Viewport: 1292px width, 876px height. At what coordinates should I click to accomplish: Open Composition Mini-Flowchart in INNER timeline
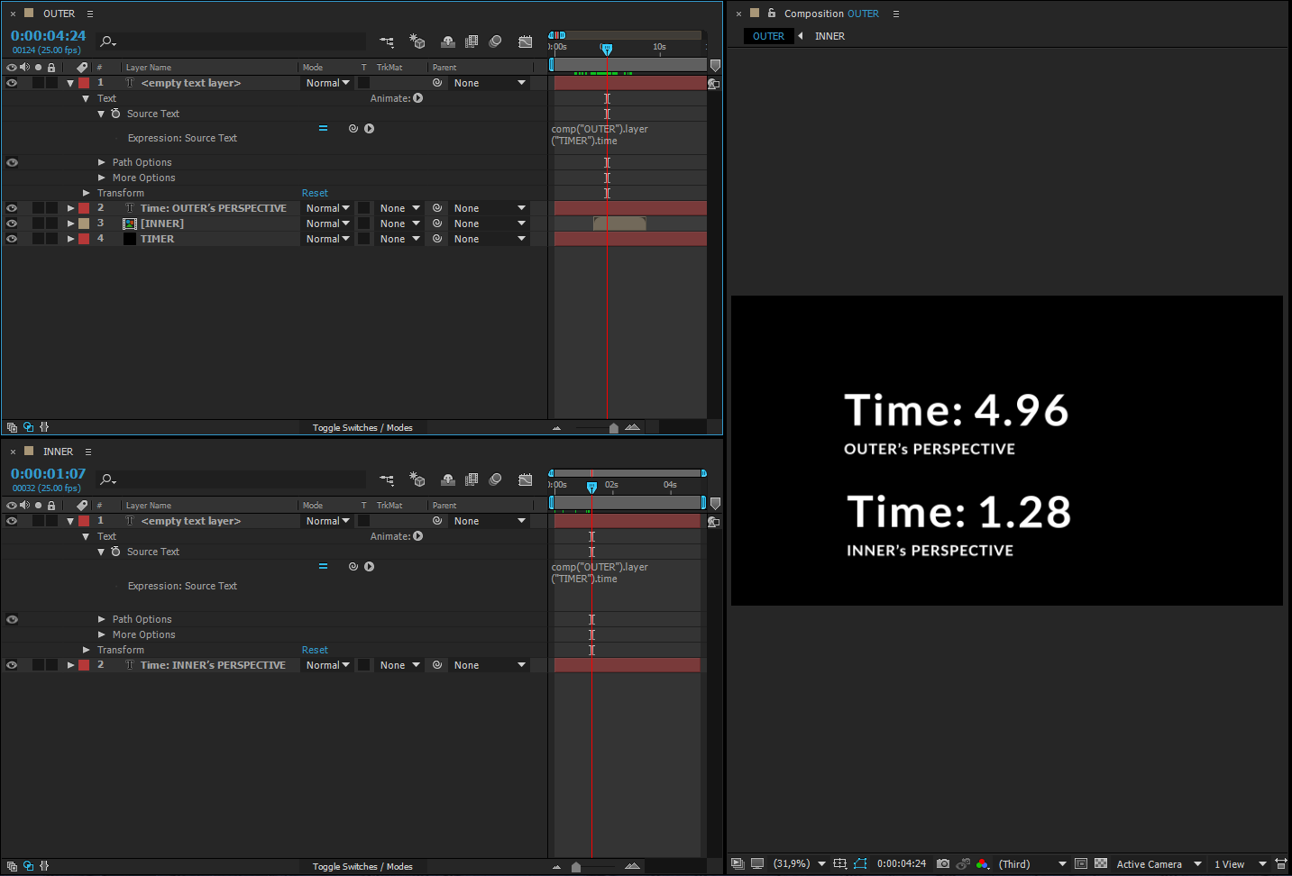click(x=387, y=479)
